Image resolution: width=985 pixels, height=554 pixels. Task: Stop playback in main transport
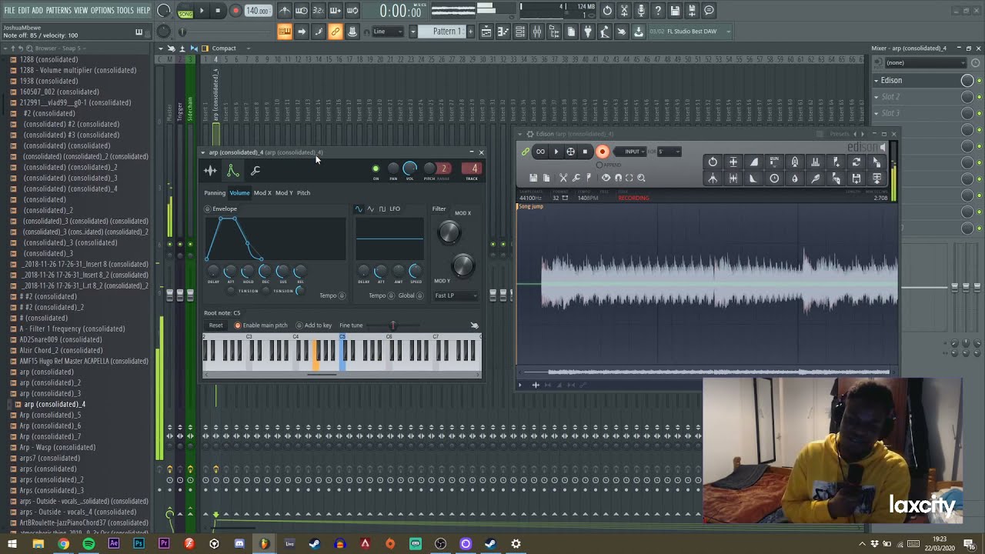point(218,11)
